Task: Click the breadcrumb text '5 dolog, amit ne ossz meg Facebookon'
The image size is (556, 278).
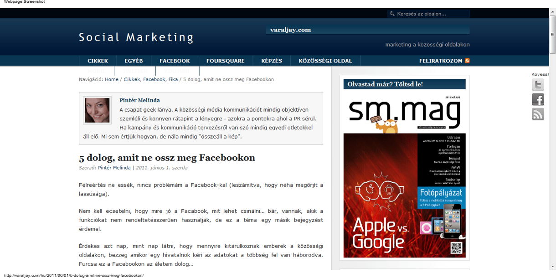Action: tap(228, 79)
